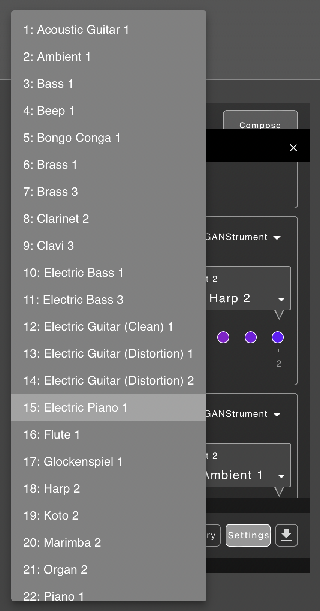Select 13: Electric Guitar (Distortion) 1

click(x=109, y=354)
